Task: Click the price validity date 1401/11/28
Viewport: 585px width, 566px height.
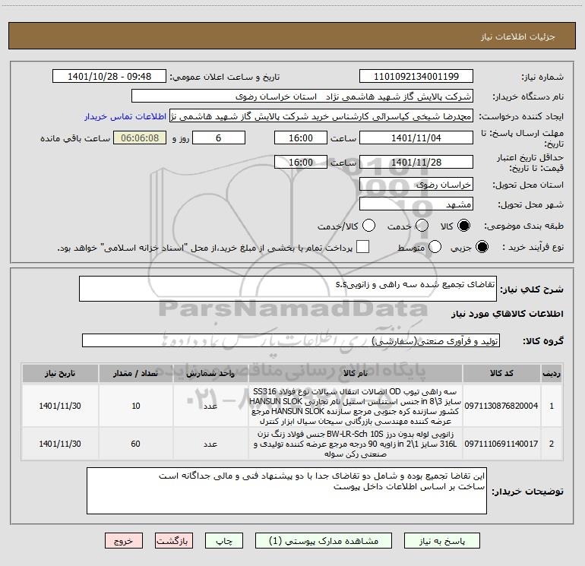Action: 416,162
